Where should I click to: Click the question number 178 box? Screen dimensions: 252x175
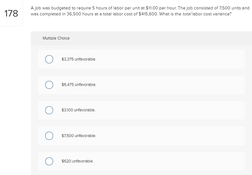(x=11, y=13)
